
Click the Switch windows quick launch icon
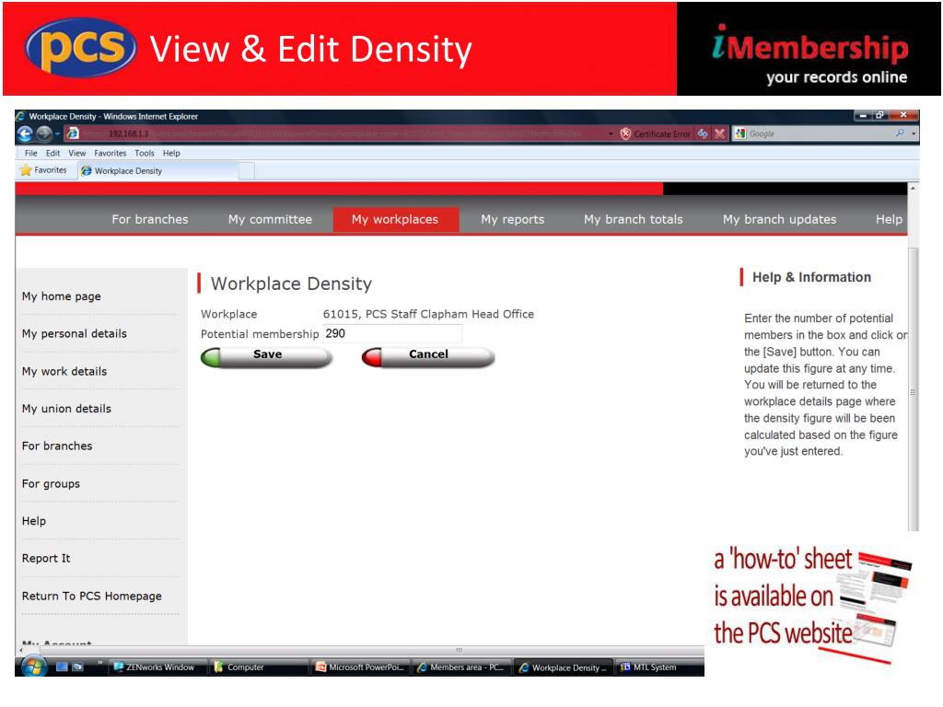pos(77,667)
